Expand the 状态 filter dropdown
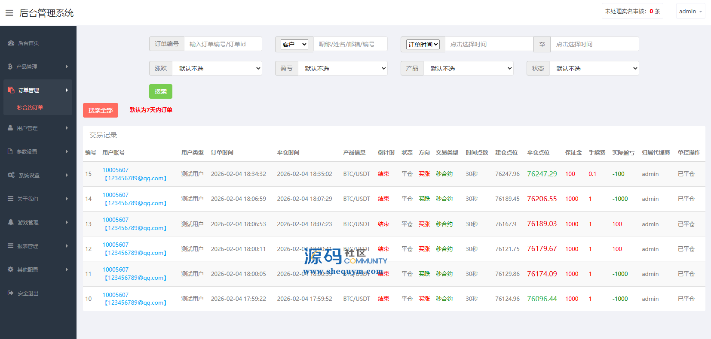Viewport: 711px width, 339px height. [594, 69]
